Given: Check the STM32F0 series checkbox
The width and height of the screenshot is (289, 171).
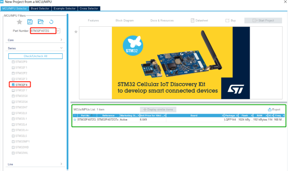Looking at the screenshot, I should (x=13, y=62).
